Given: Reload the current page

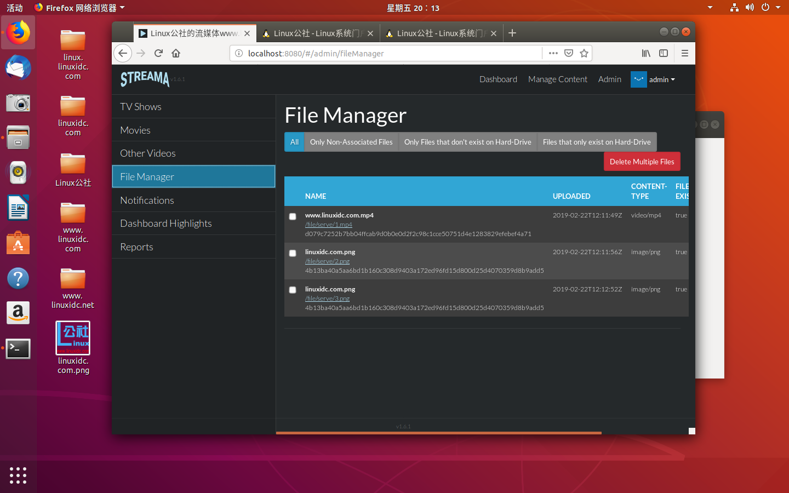Looking at the screenshot, I should pos(158,53).
